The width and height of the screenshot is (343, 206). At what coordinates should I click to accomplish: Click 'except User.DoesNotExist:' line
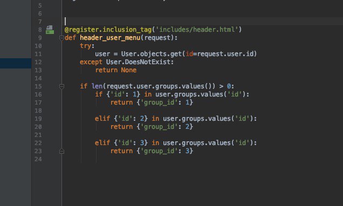pos(127,62)
